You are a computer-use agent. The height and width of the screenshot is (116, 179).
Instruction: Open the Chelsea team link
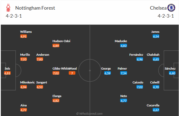pos(158,8)
